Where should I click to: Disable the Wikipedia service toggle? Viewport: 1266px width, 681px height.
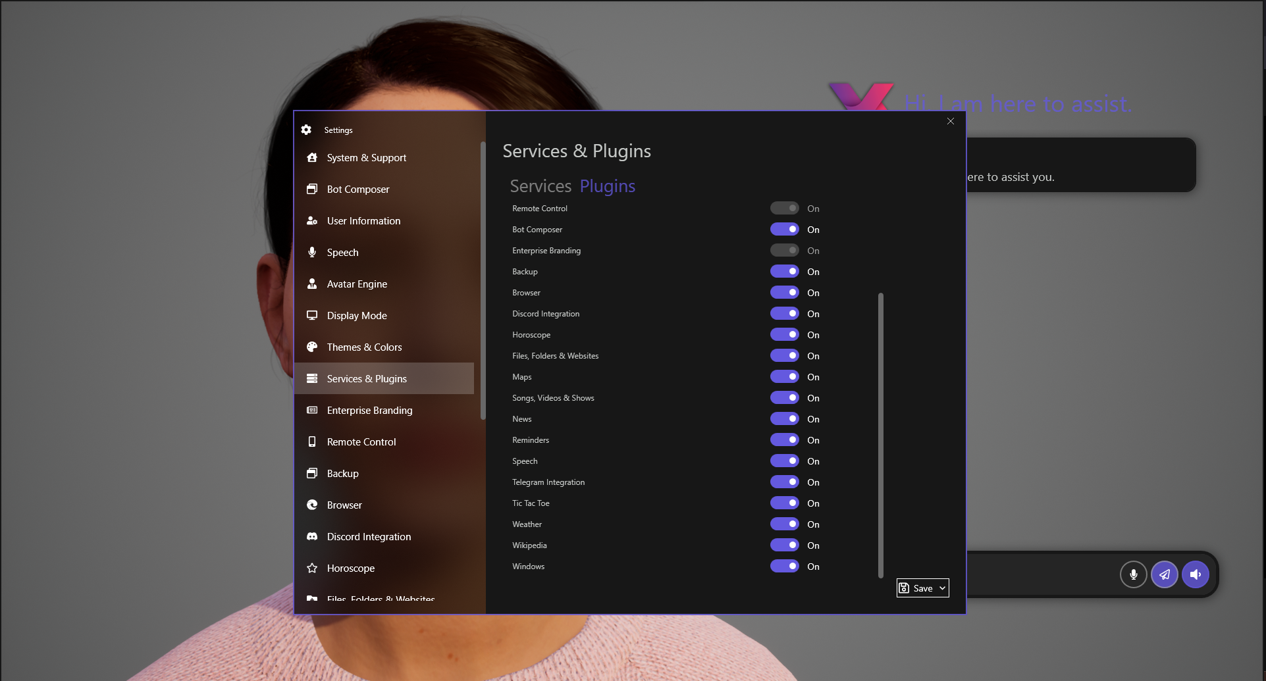coord(784,545)
